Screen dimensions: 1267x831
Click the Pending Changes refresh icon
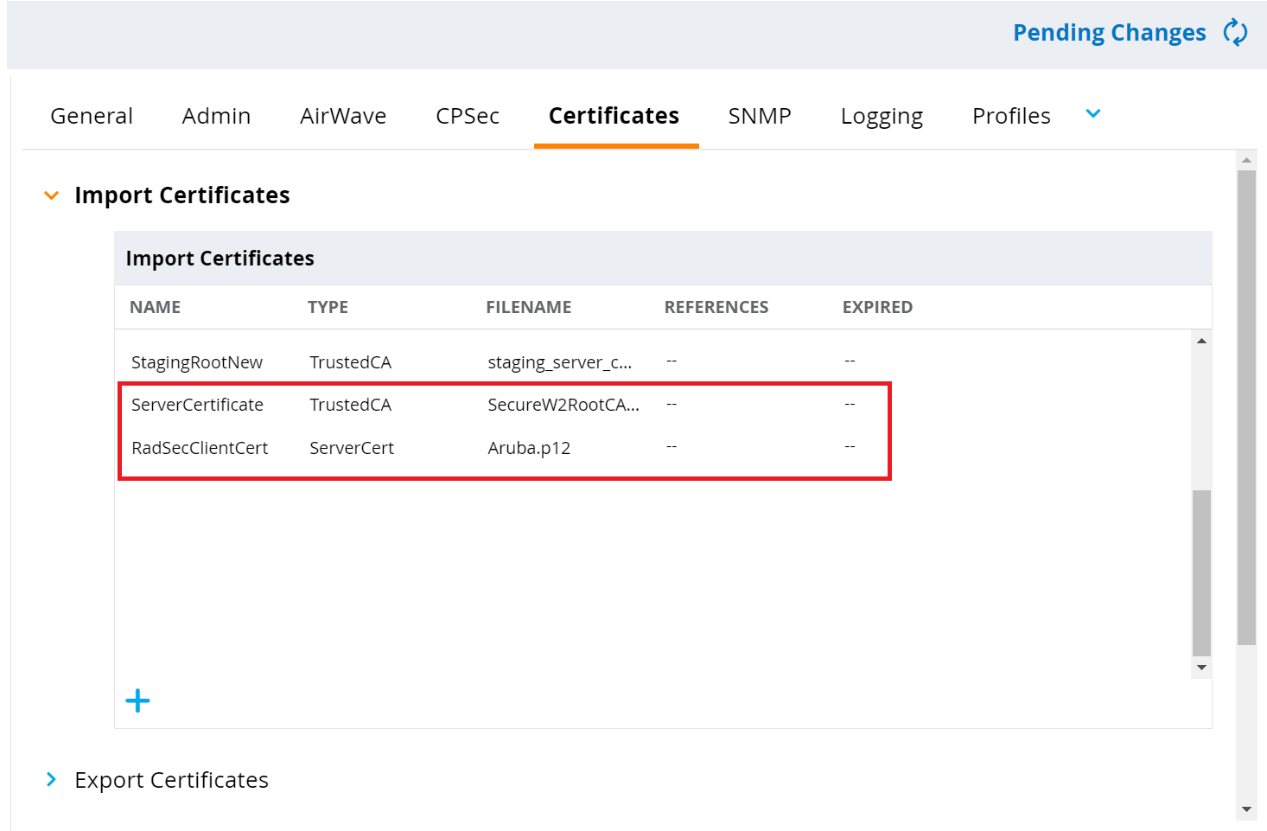point(1235,33)
